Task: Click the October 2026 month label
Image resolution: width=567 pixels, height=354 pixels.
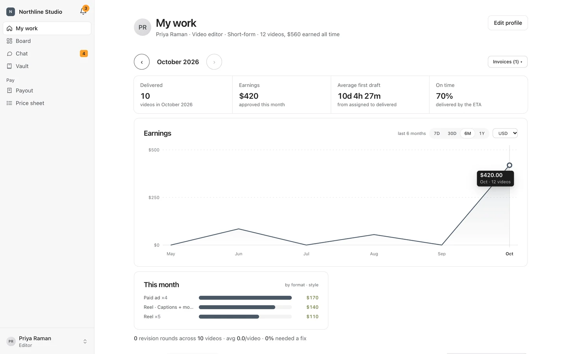Action: pyautogui.click(x=178, y=62)
